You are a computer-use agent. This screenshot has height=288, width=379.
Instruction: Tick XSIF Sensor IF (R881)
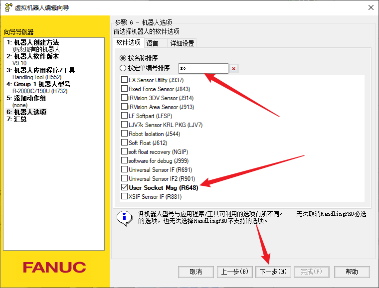[x=125, y=196]
